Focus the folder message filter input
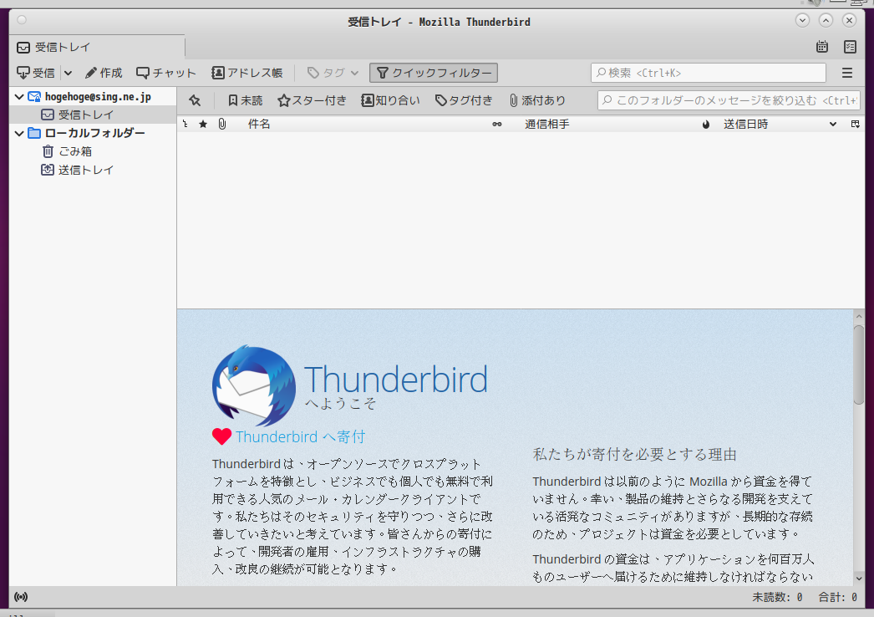874x617 pixels. pyautogui.click(x=729, y=100)
